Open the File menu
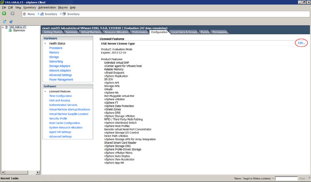311x182 pixels. click(x=4, y=8)
